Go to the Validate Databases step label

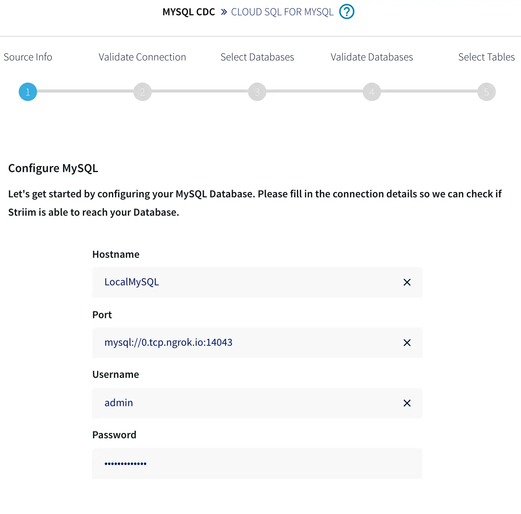372,57
